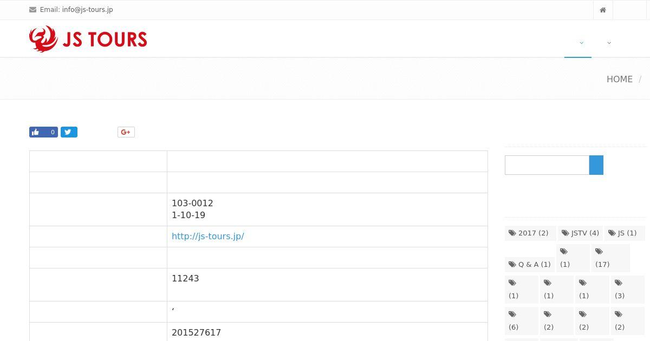Image resolution: width=650 pixels, height=341 pixels.
Task: Select the JSTV (4) tag
Action: pyautogui.click(x=580, y=233)
